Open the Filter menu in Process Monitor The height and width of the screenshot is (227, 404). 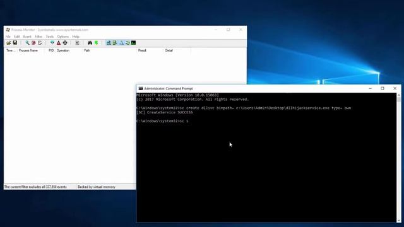(39, 37)
